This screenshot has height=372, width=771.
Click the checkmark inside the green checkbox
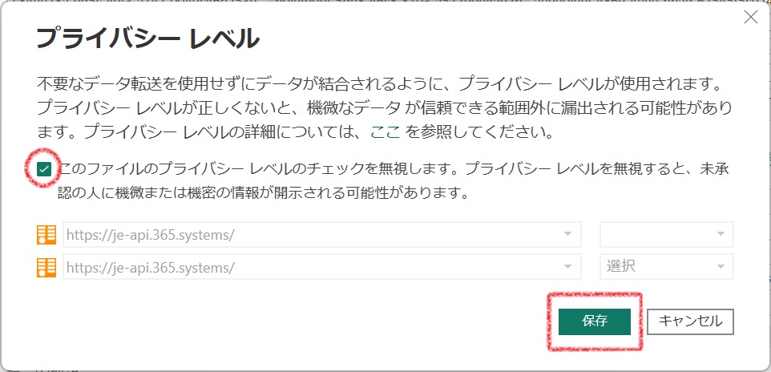click(x=45, y=170)
